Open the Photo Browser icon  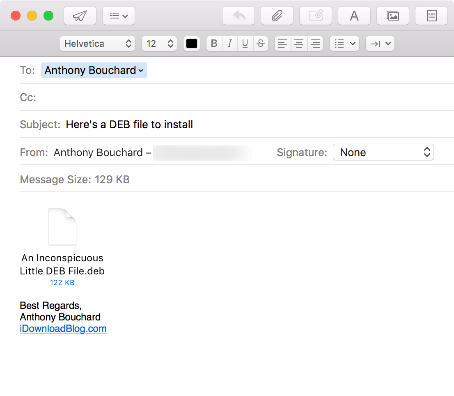(x=392, y=16)
